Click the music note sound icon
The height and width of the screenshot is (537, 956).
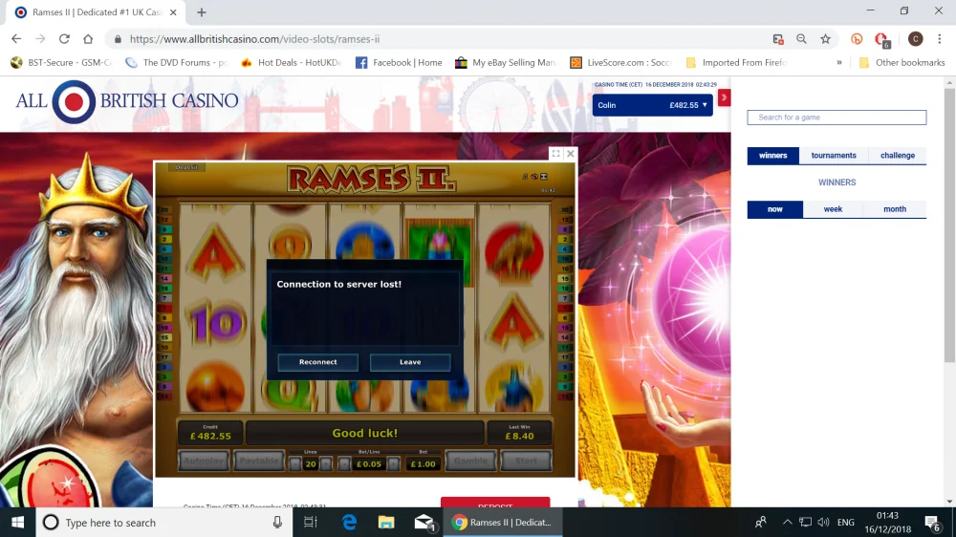coord(525,177)
